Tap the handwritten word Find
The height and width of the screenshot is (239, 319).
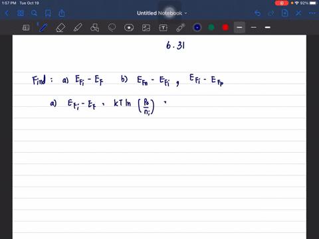(39, 80)
